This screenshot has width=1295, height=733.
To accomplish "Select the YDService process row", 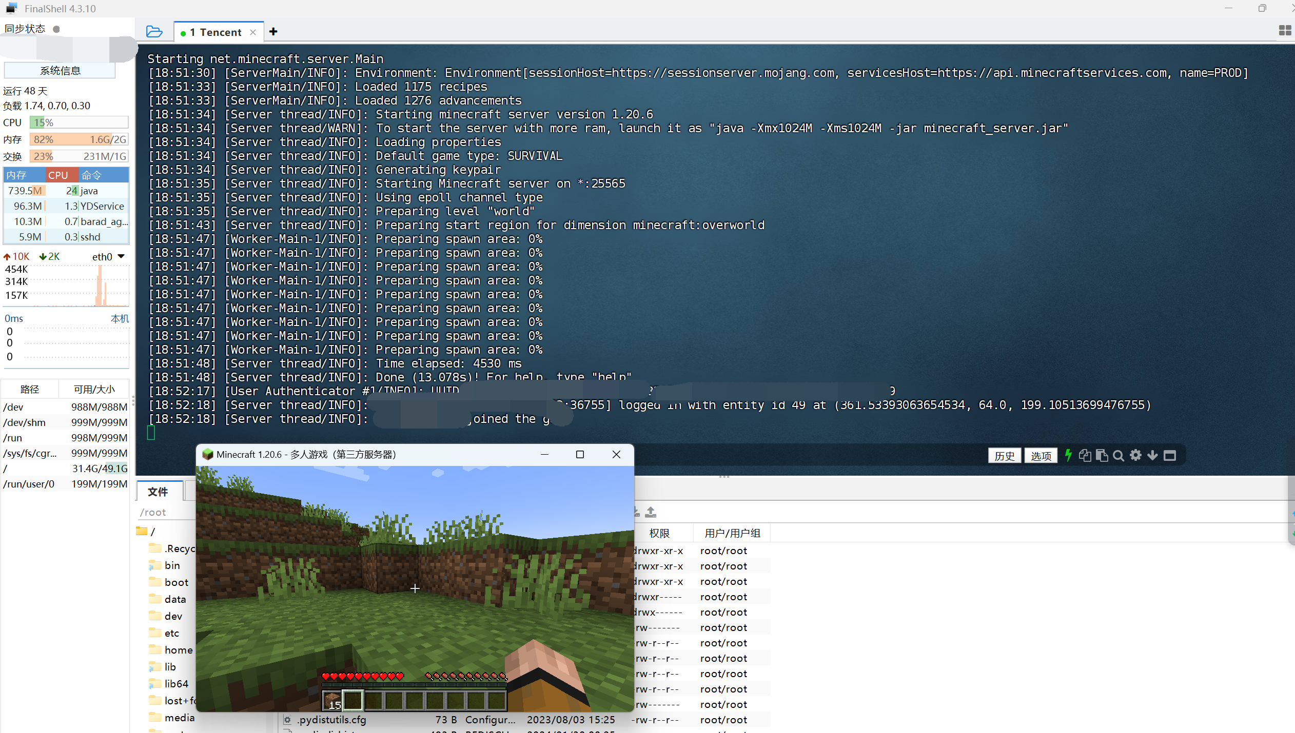I will click(x=66, y=206).
